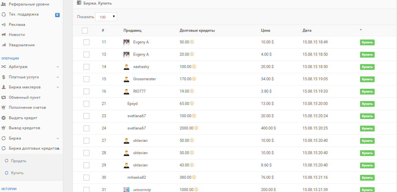Check the checkbox for row 24 svetlana67
397x192 pixels.
point(86,128)
